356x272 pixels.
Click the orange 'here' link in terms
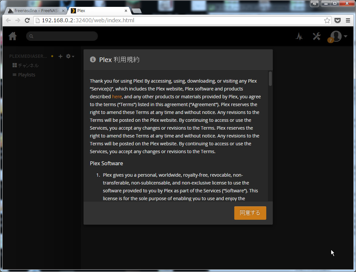pyautogui.click(x=117, y=97)
